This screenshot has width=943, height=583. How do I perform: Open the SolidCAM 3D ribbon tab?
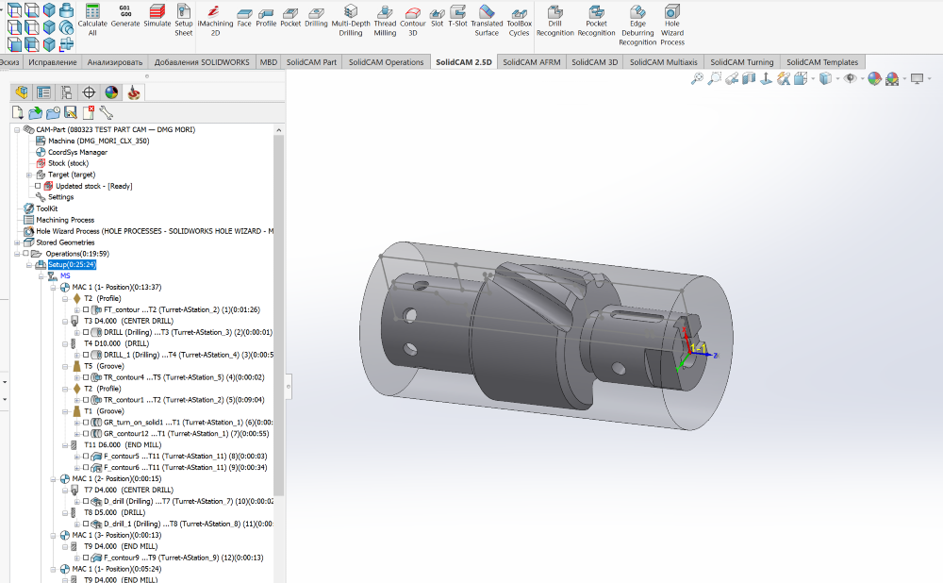594,61
